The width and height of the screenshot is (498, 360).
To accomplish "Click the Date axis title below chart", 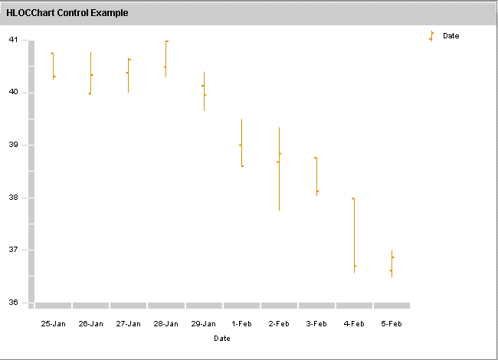I will 222,339.
